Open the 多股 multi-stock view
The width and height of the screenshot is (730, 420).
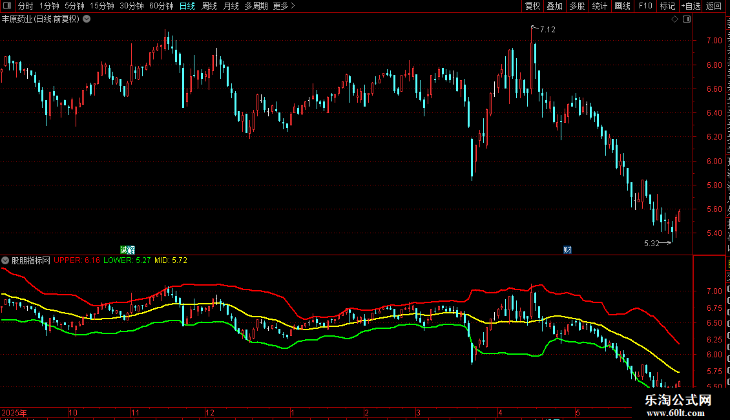(577, 6)
